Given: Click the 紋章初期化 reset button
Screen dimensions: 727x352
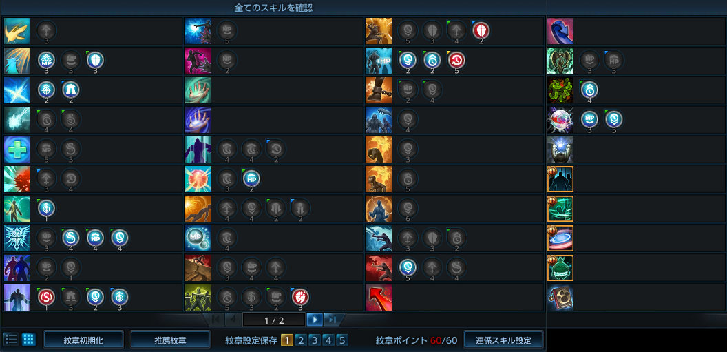Looking at the screenshot, I should (84, 340).
